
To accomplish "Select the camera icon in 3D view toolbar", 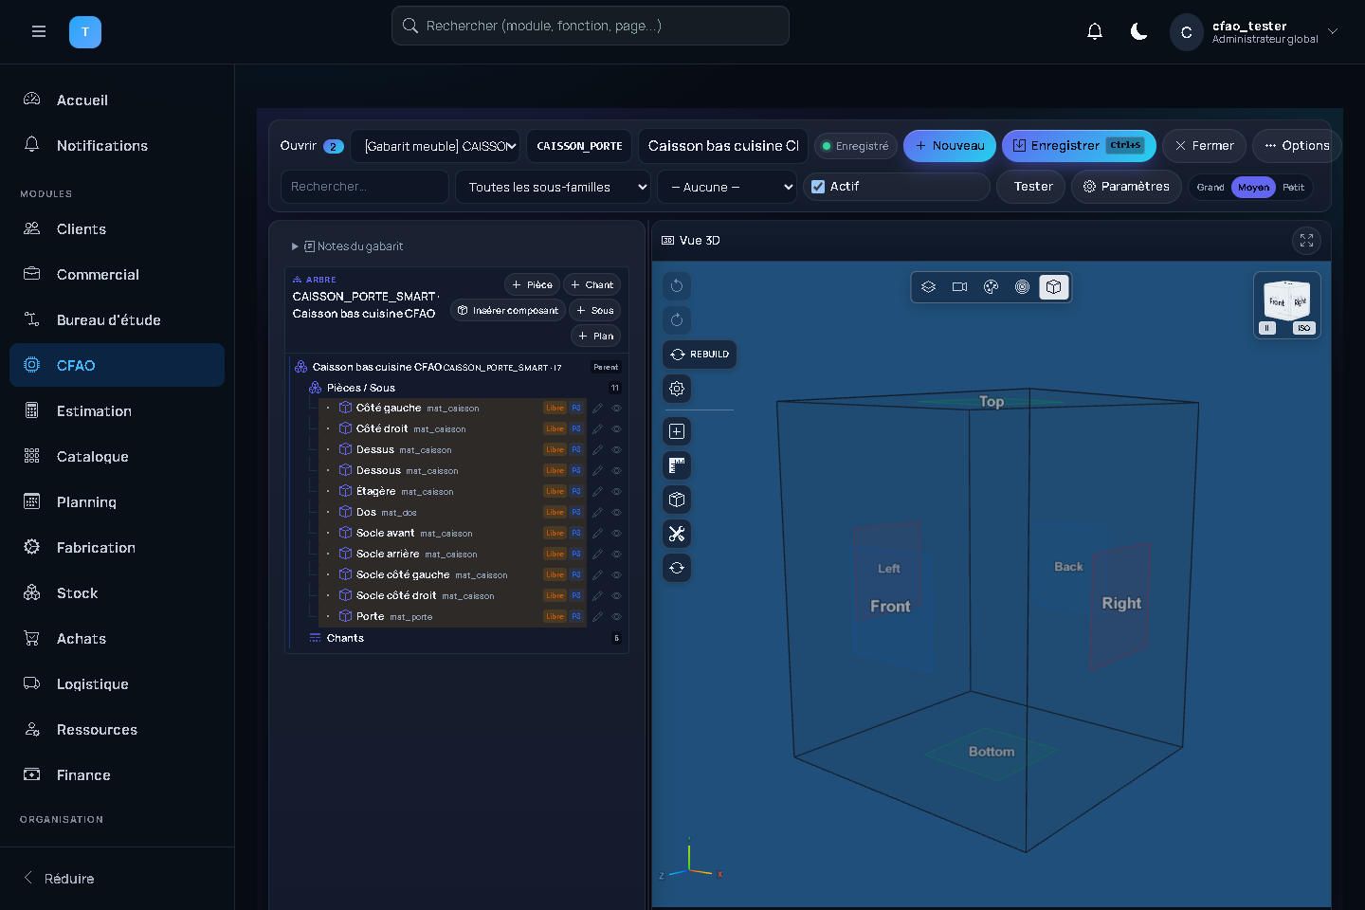I will tap(959, 287).
